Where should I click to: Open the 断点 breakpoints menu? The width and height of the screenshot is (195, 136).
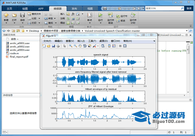89,18
